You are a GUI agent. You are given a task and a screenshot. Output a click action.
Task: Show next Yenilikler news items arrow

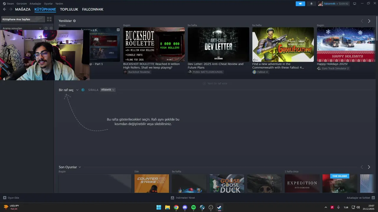[369, 21]
